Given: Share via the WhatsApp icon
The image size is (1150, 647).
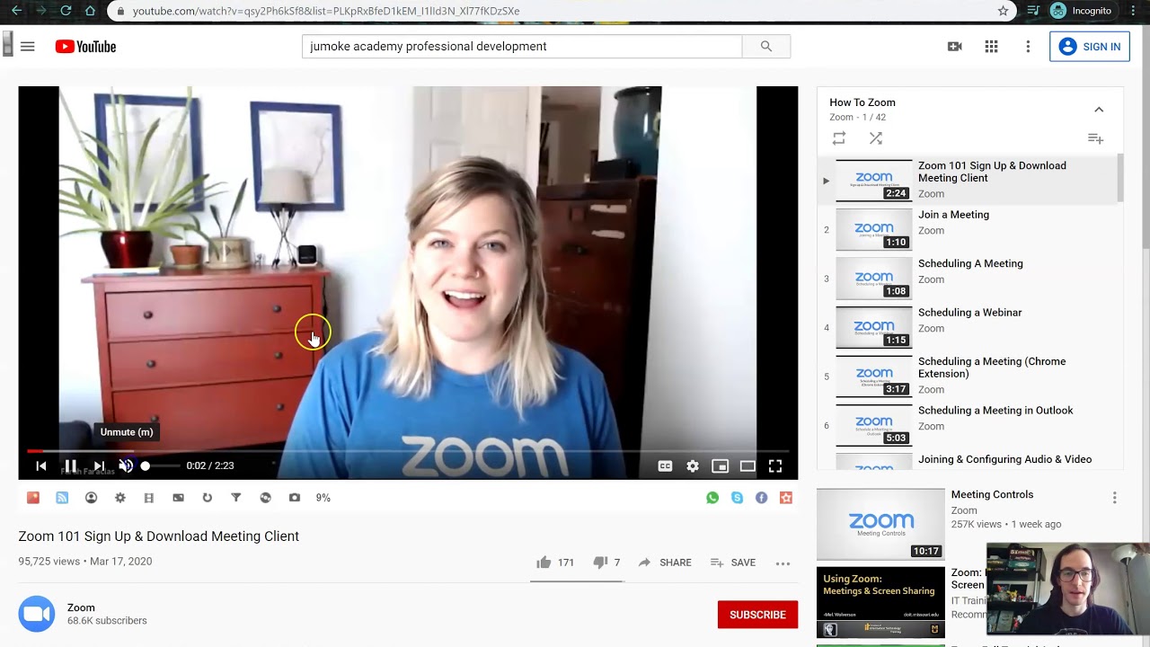Looking at the screenshot, I should click(712, 497).
